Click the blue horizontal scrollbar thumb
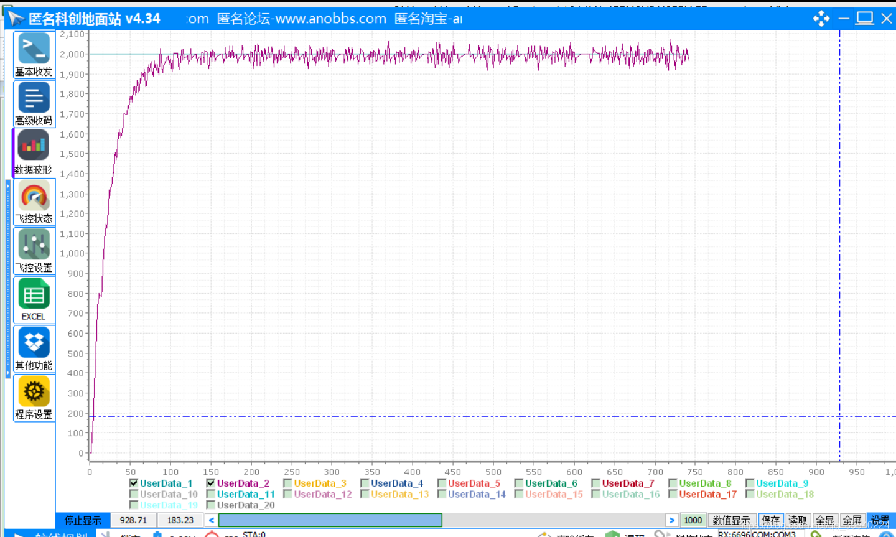This screenshot has height=537, width=896. tap(330, 520)
